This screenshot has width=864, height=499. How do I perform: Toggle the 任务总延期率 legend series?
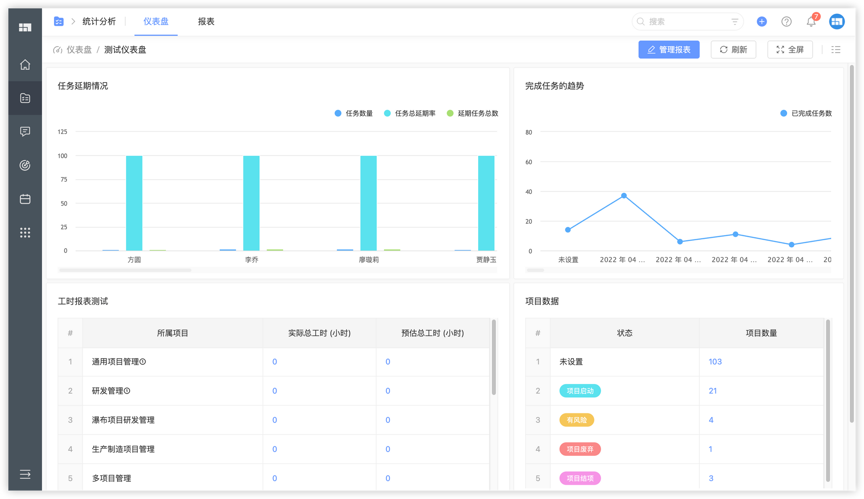[410, 113]
